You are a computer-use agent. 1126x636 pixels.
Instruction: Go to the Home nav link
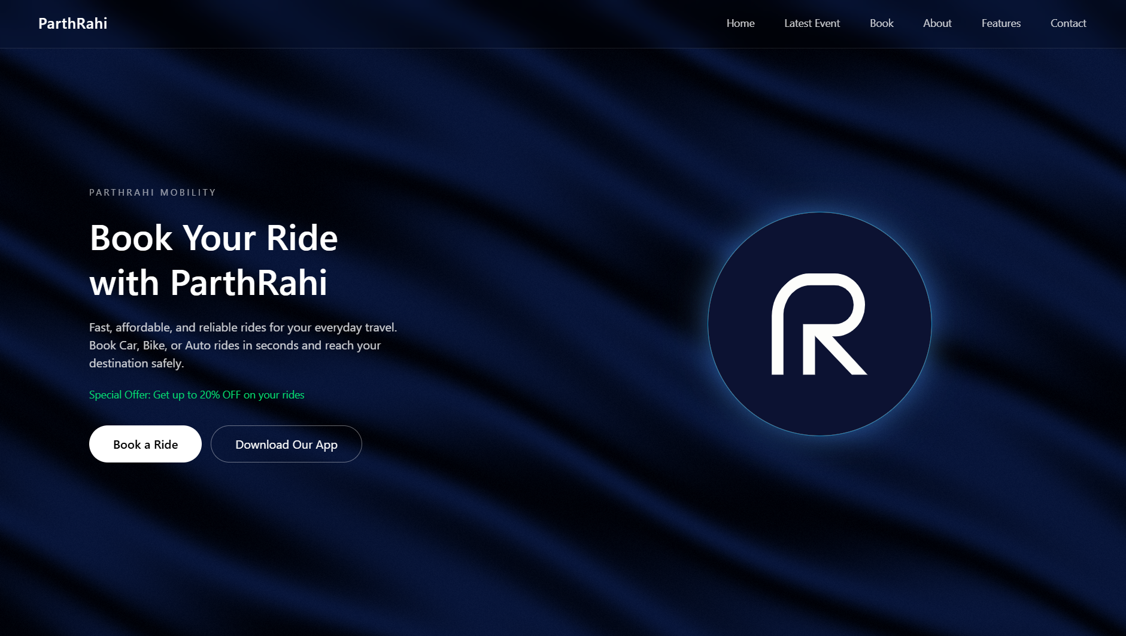click(x=740, y=23)
